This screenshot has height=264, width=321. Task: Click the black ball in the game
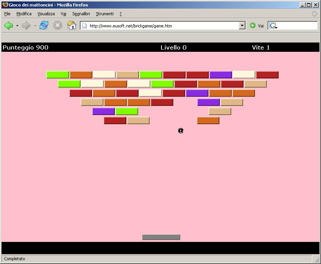pos(181,131)
